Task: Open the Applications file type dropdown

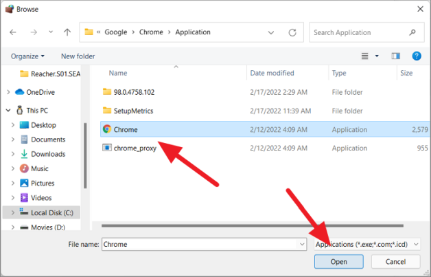Action: click(x=367, y=244)
